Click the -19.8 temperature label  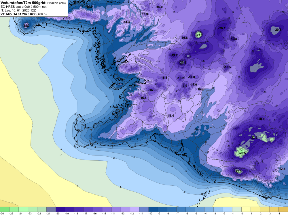(233, 39)
